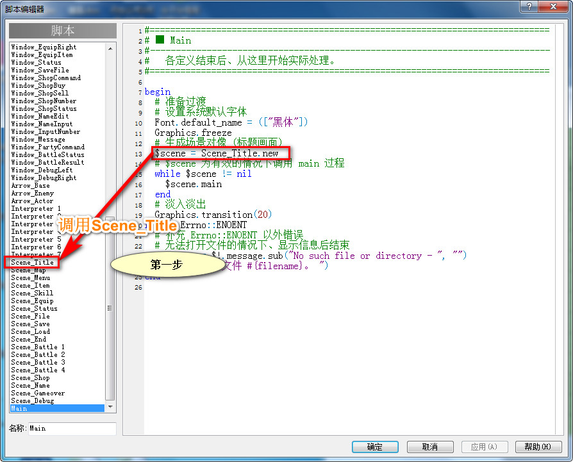The width and height of the screenshot is (573, 462).
Task: Click the $scene.main code line
Action: (194, 184)
